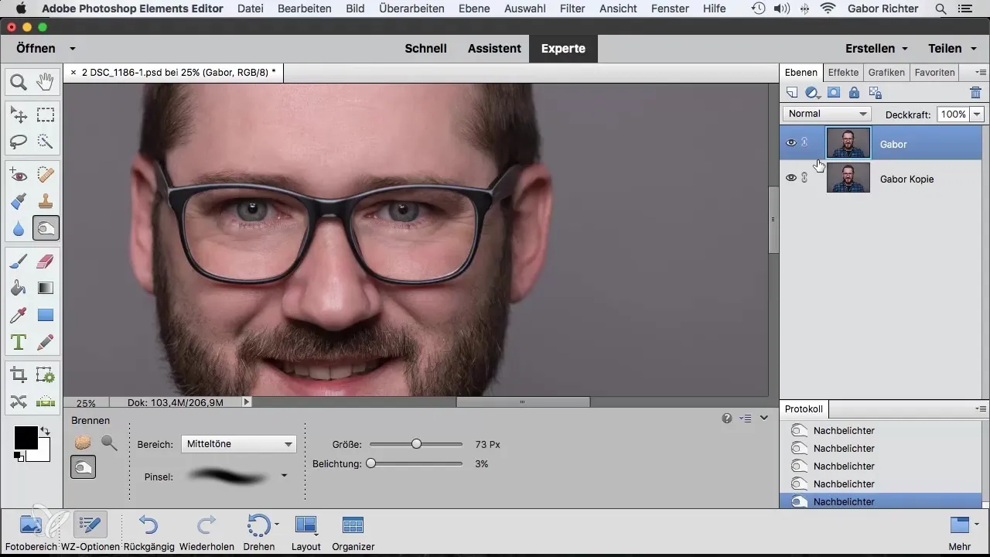Viewport: 990px width, 557px height.
Task: Open the adjustment layer dropdown
Action: [x=813, y=93]
